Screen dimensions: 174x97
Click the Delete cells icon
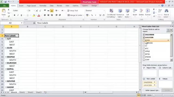coord(141,11)
